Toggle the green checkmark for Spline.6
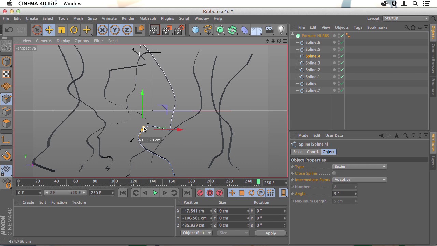The width and height of the screenshot is (437, 246). [342, 42]
